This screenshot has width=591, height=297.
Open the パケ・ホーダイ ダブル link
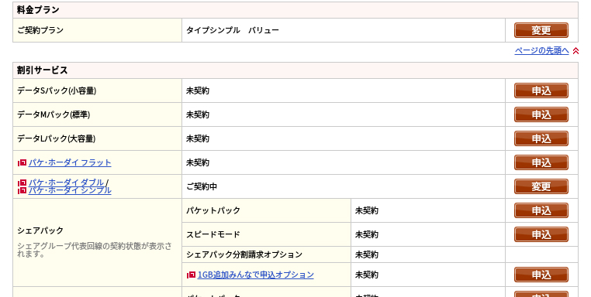pos(66,183)
